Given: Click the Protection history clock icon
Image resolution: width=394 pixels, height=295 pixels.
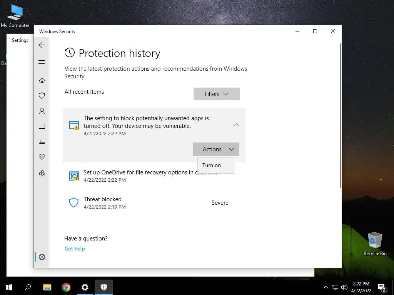Looking at the screenshot, I should pos(70,53).
